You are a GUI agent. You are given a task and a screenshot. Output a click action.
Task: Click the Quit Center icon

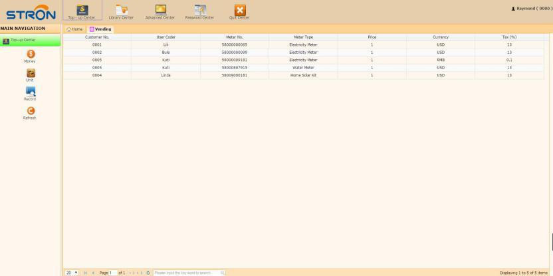coord(239,11)
